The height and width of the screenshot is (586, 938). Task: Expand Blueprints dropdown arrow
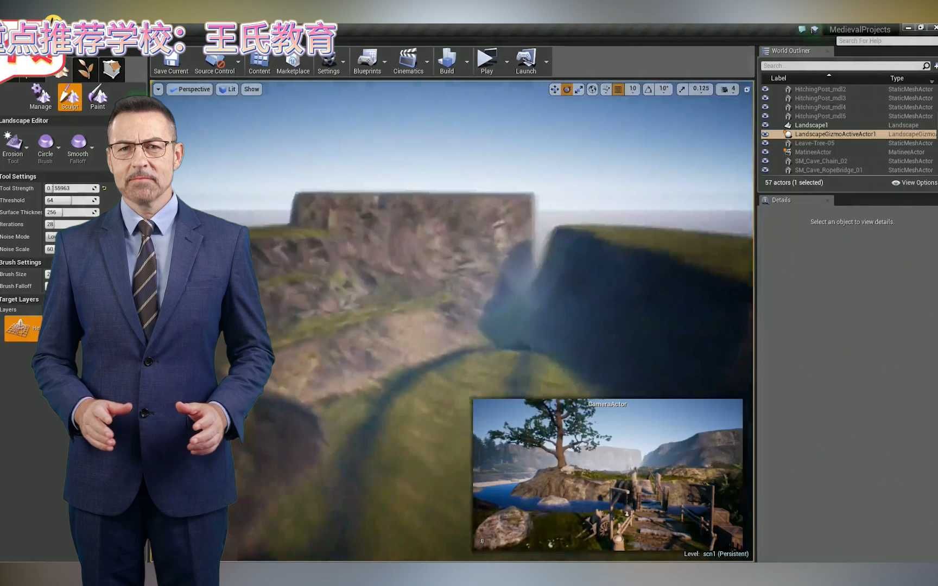[x=385, y=62]
